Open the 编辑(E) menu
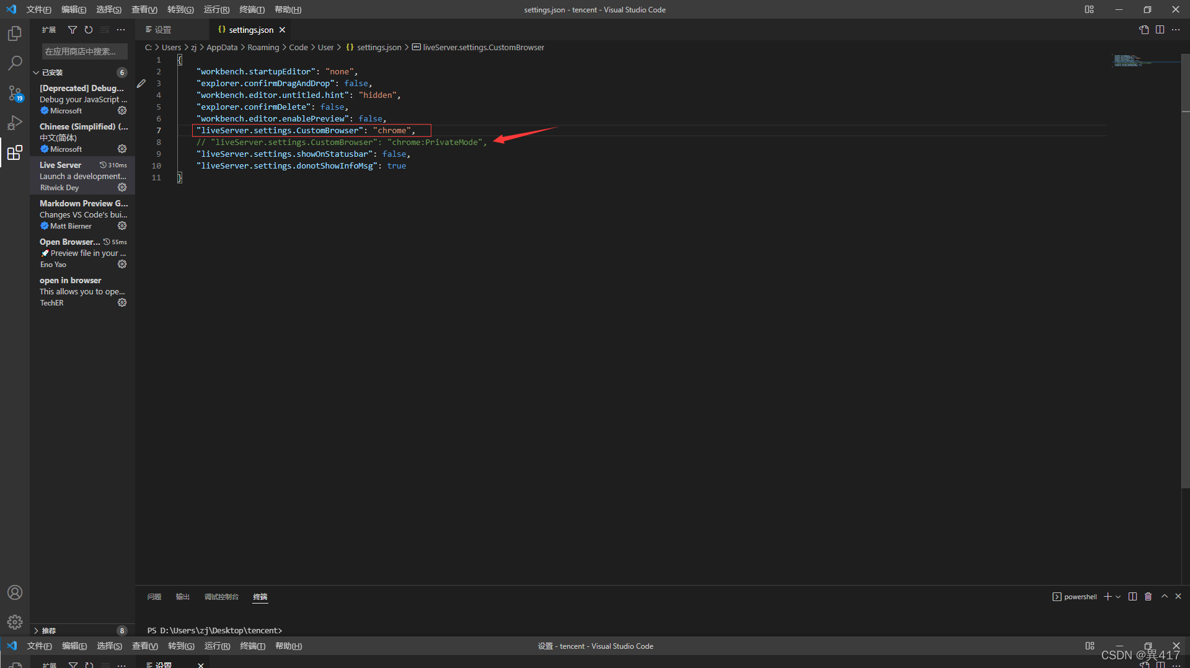The height and width of the screenshot is (668, 1190). 74,9
